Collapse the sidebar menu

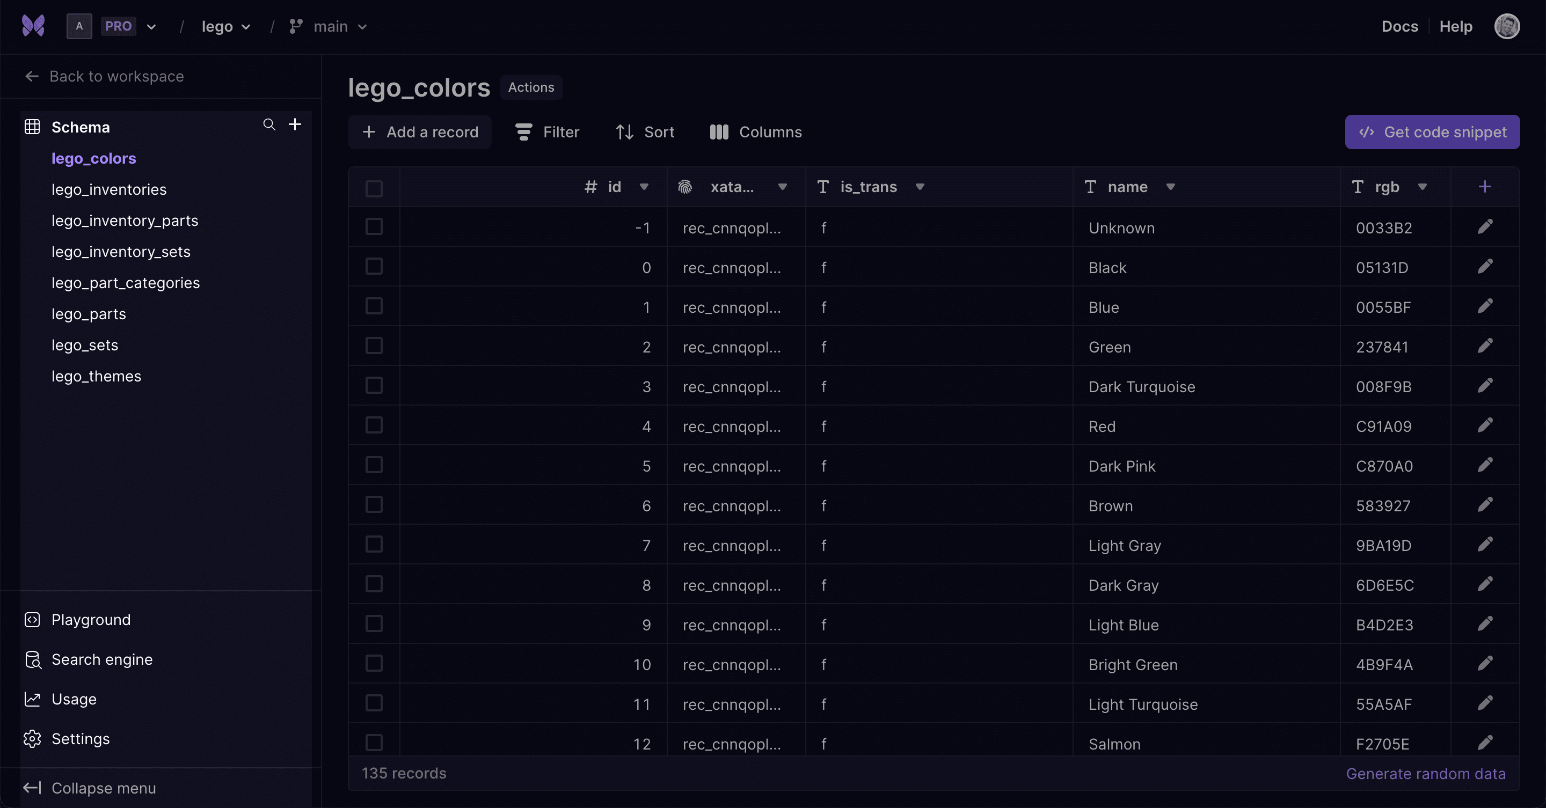coord(90,788)
